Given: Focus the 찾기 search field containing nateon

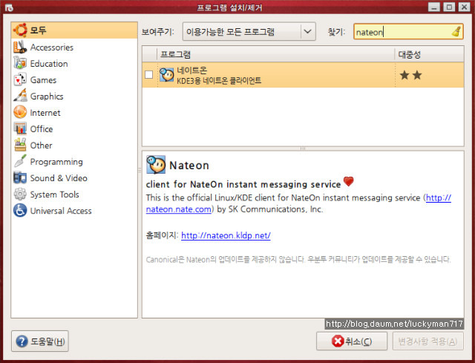Looking at the screenshot, I should click(x=408, y=31).
